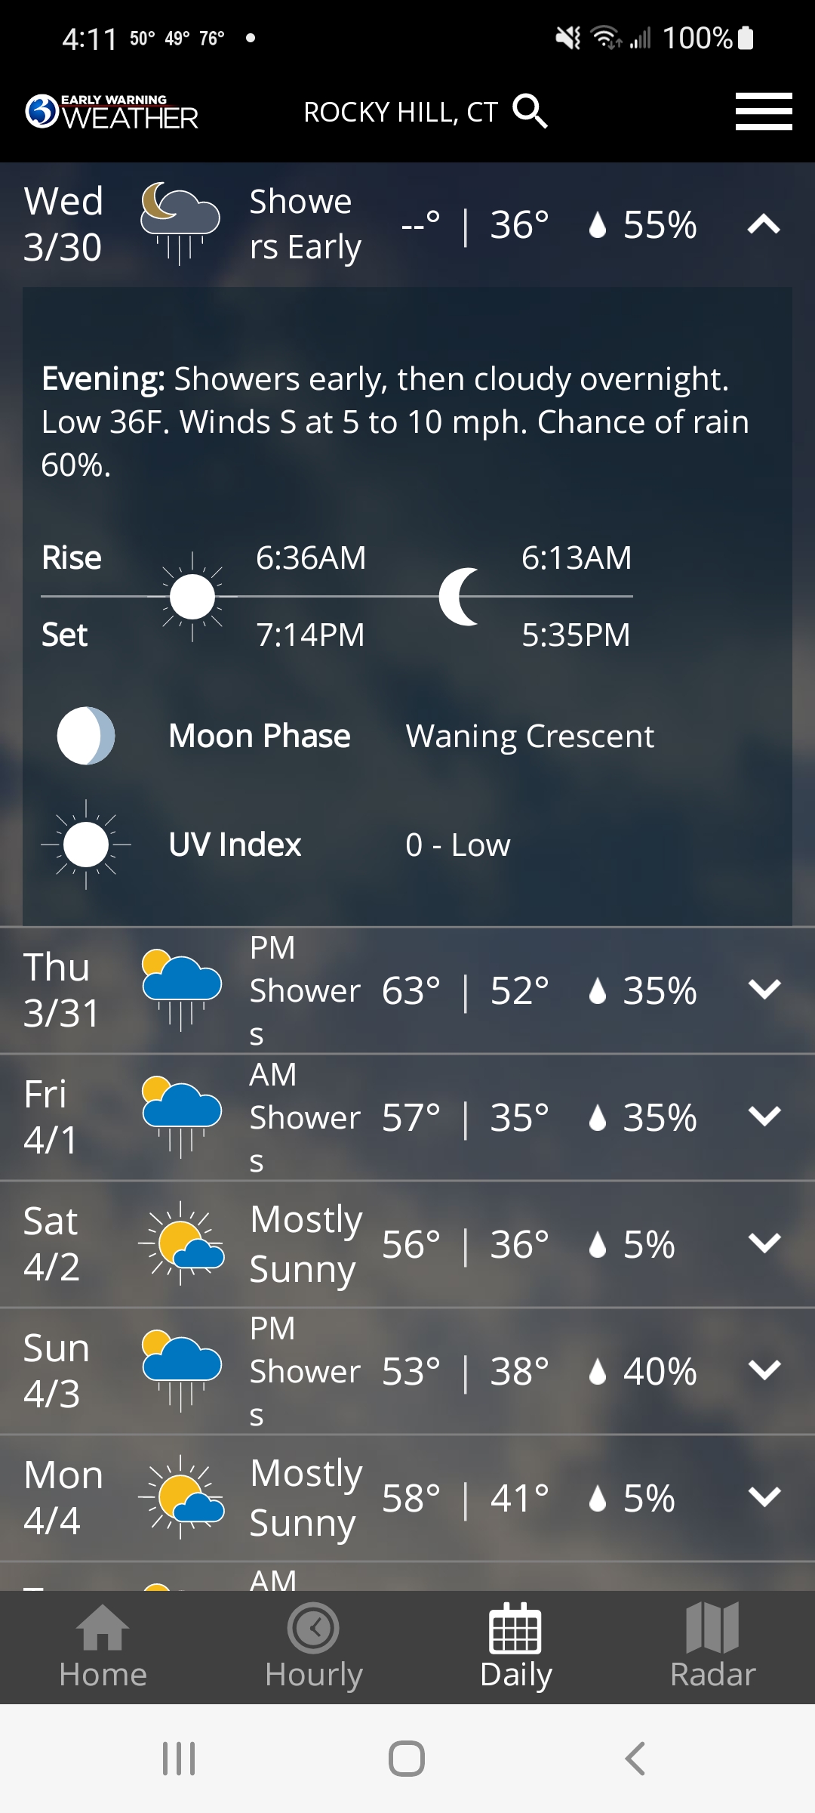Tap the search magnifier icon
This screenshot has height=1813, width=815.
click(x=530, y=112)
